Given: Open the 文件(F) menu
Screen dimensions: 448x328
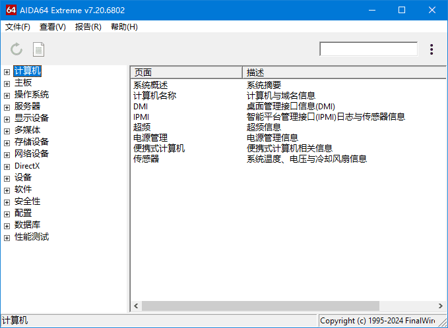Looking at the screenshot, I should (x=18, y=27).
